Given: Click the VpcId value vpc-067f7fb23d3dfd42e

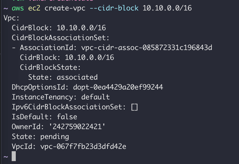Looking at the screenshot, I should click(x=83, y=146).
